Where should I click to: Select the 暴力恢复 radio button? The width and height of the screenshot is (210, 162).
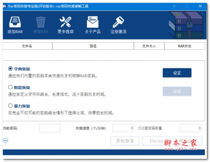click(x=10, y=106)
